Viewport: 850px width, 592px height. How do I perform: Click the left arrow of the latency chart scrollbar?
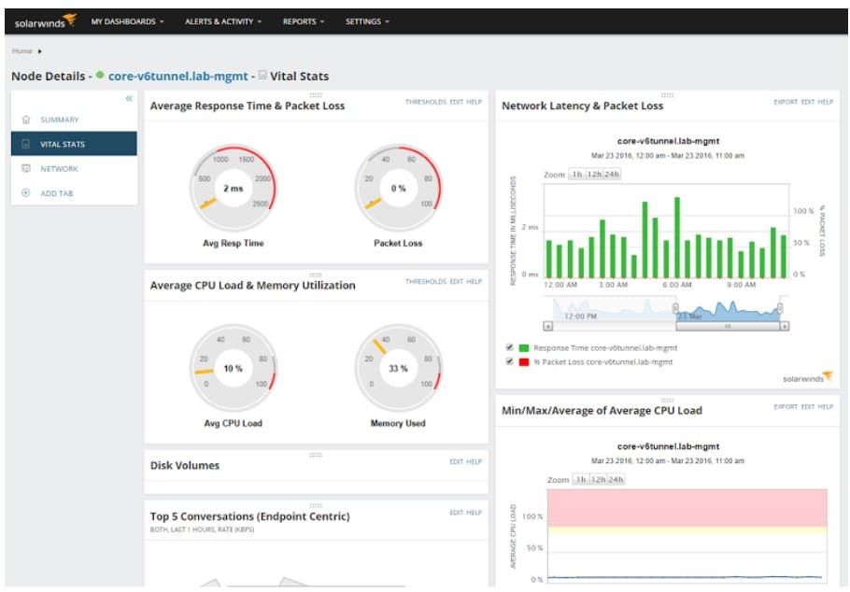[x=548, y=327]
